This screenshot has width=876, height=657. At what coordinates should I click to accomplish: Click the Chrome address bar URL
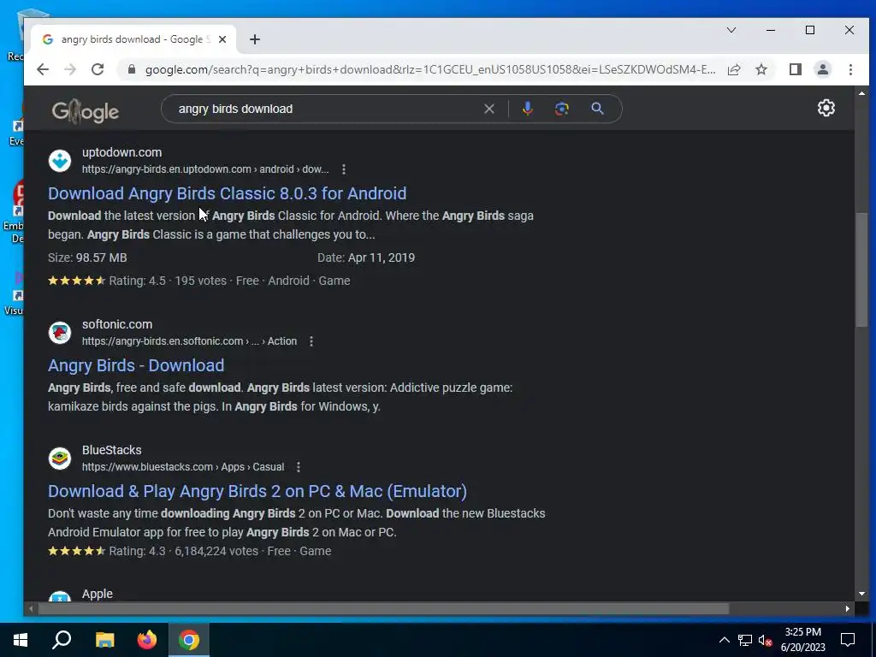click(x=430, y=69)
